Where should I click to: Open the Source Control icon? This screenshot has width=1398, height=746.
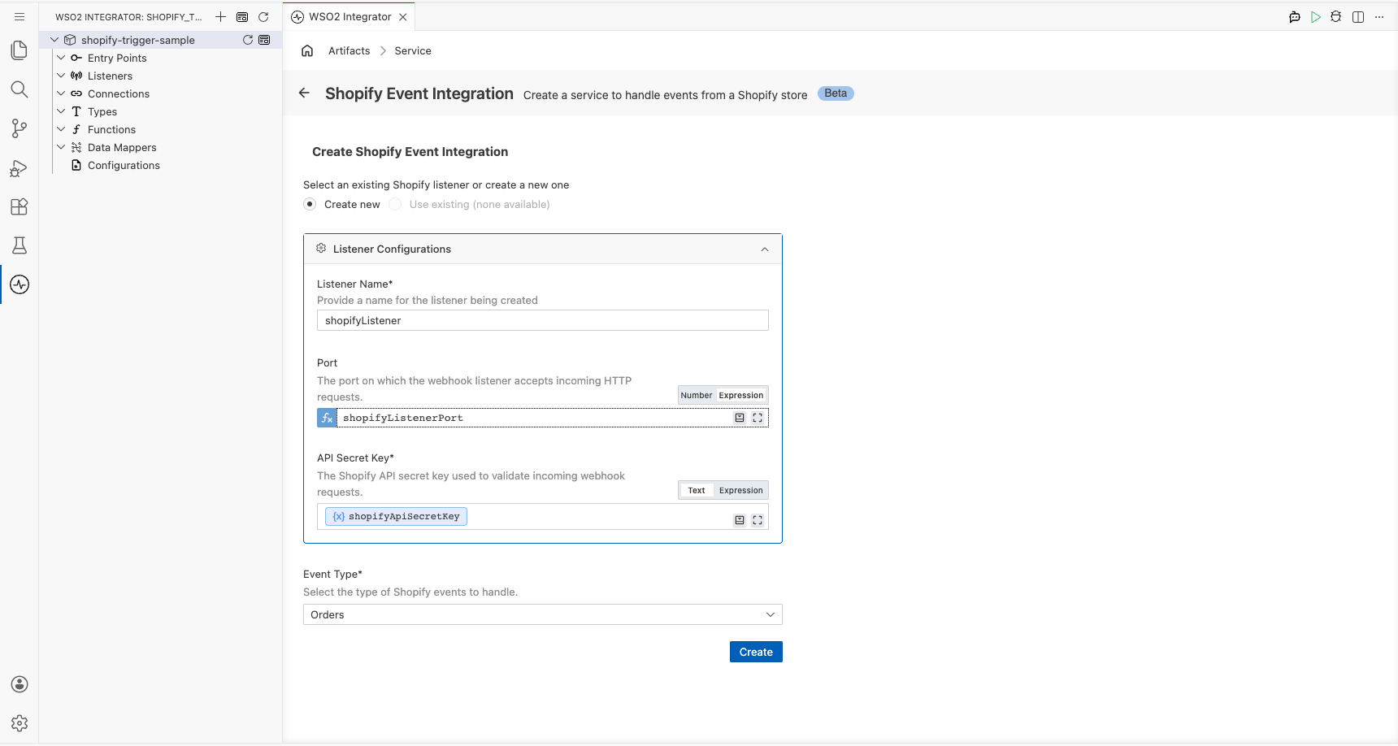coord(20,128)
